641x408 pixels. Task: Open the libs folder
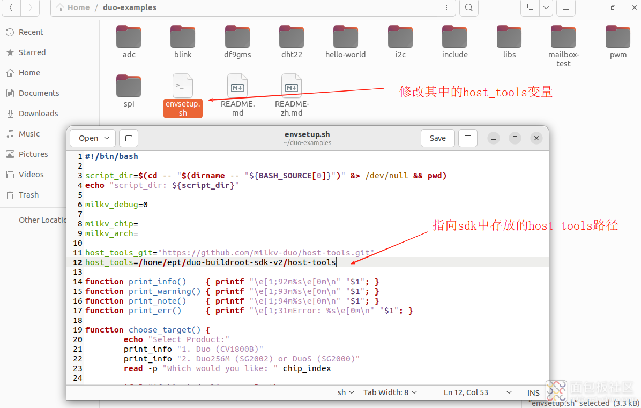click(509, 42)
